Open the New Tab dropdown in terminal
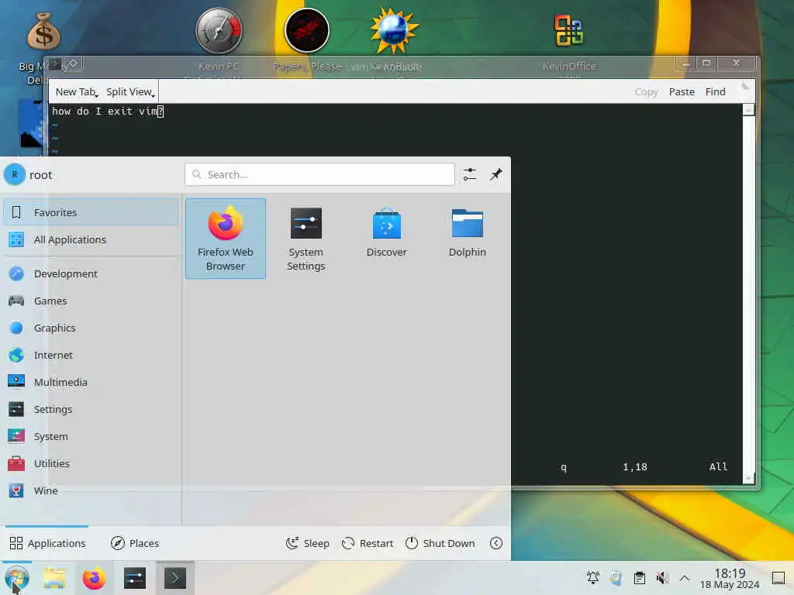794x595 pixels. [x=77, y=92]
